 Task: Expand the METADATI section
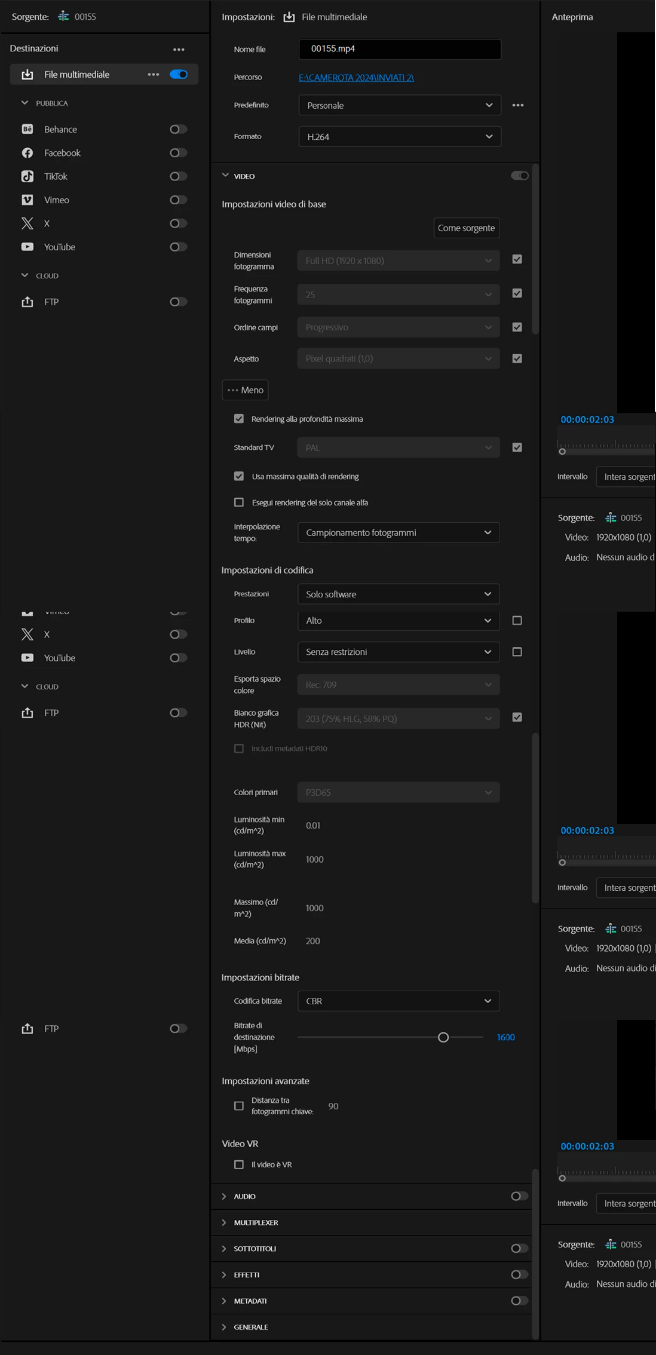[x=224, y=1301]
